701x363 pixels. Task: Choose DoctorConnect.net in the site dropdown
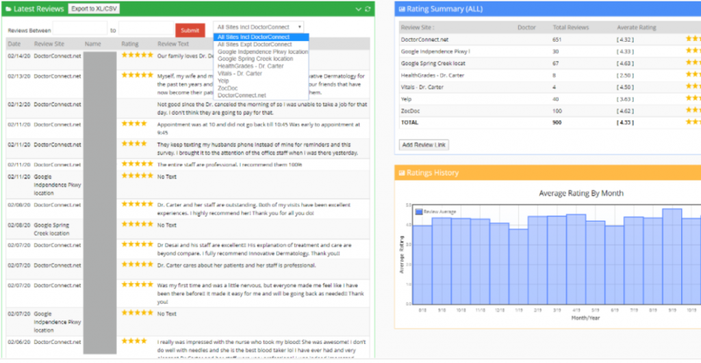pyautogui.click(x=261, y=95)
